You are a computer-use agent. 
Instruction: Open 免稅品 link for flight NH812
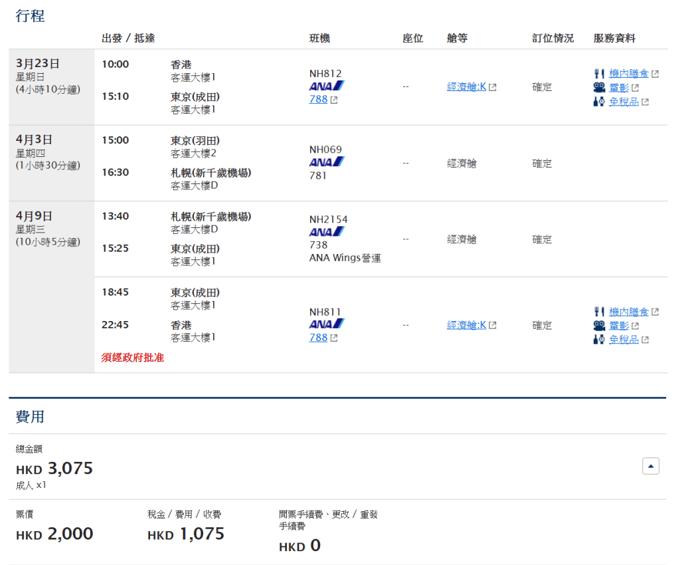[624, 102]
